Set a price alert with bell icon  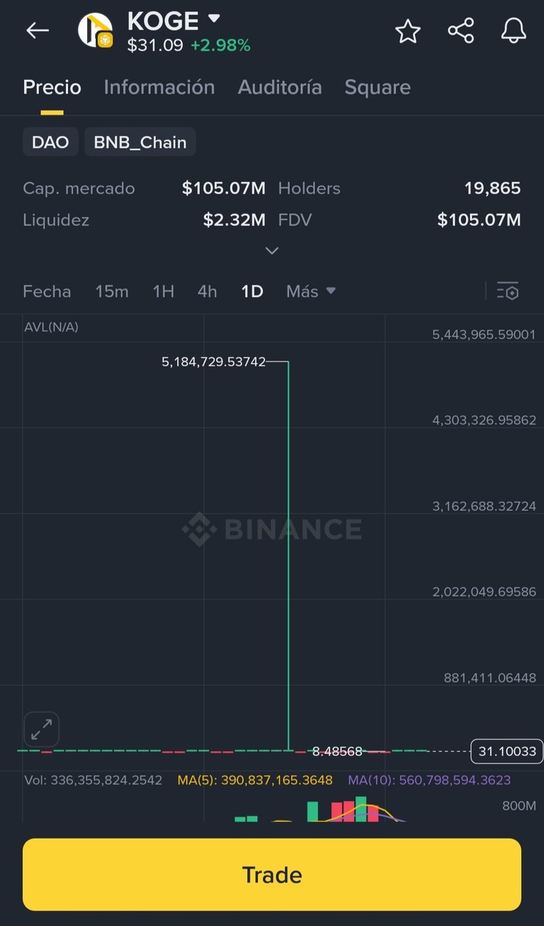click(514, 30)
